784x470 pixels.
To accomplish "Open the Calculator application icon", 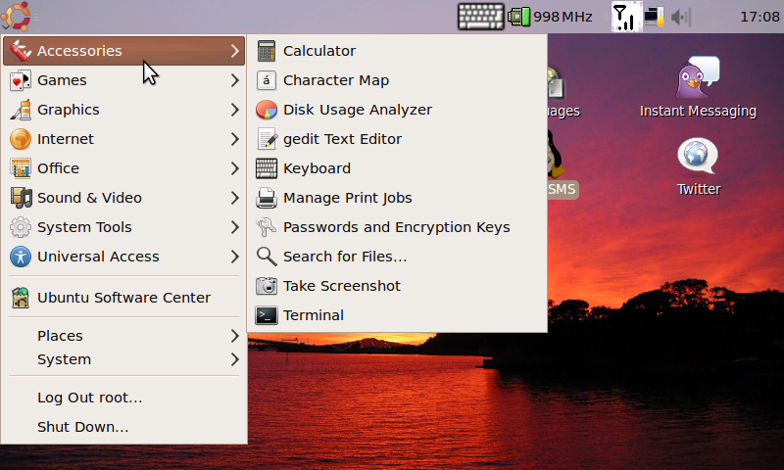I will tap(266, 51).
